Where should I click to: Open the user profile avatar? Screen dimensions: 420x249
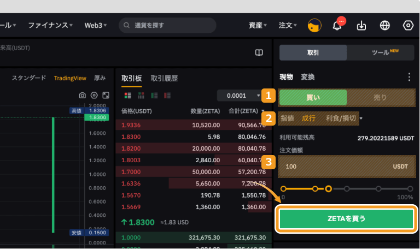pyautogui.click(x=314, y=26)
